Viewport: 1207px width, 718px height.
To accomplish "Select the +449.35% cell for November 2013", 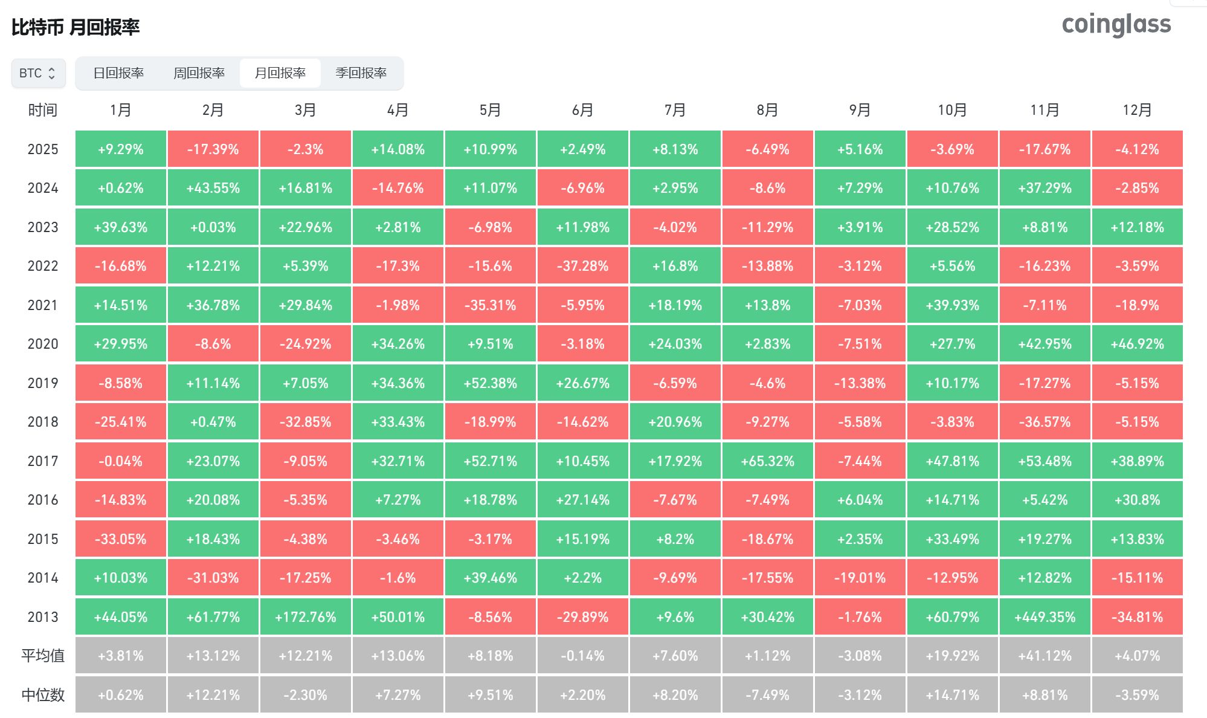I will coord(1044,617).
